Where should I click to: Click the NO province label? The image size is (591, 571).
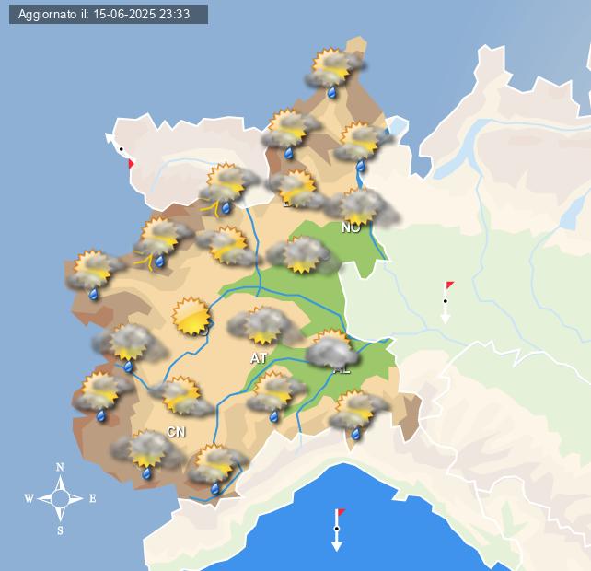(351, 227)
